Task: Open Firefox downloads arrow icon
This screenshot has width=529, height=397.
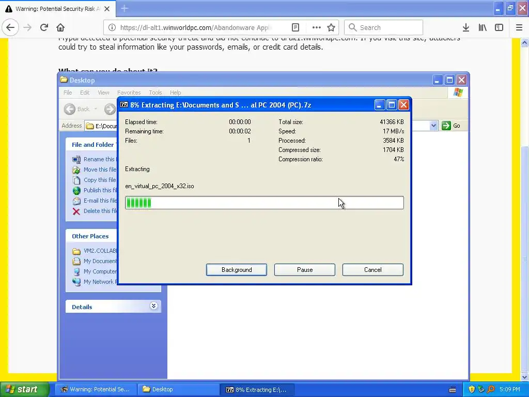Action: 466,27
